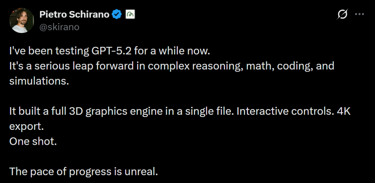Image resolution: width=375 pixels, height=183 pixels.
Task: Click Pietro Schirano's profile avatar
Action: 22,20
